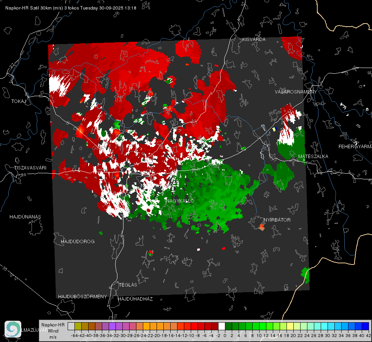Click the swirl weather logo icon
The width and height of the screenshot is (372, 342).
pyautogui.click(x=13, y=329)
